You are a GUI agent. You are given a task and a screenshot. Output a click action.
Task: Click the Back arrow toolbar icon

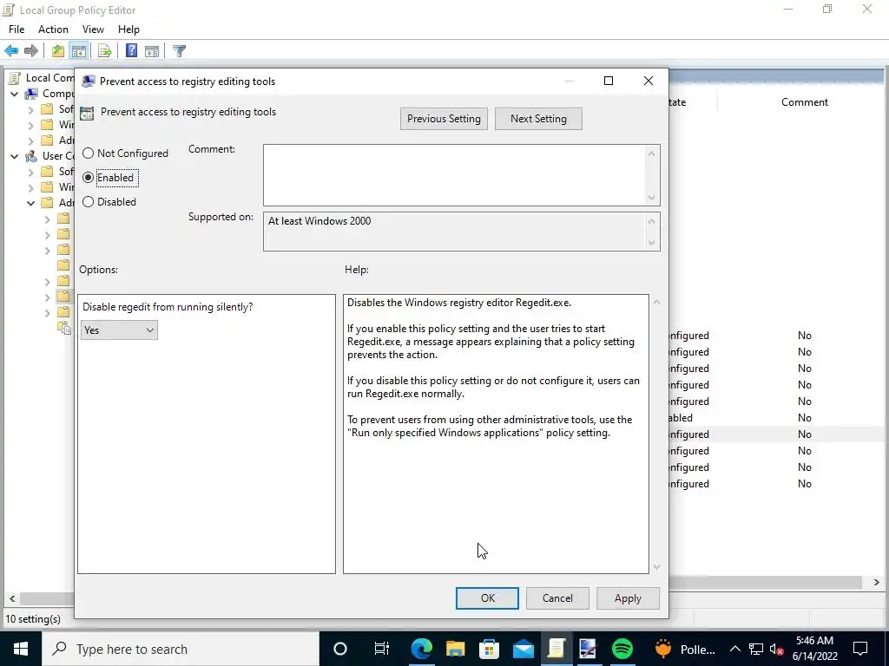[x=11, y=51]
